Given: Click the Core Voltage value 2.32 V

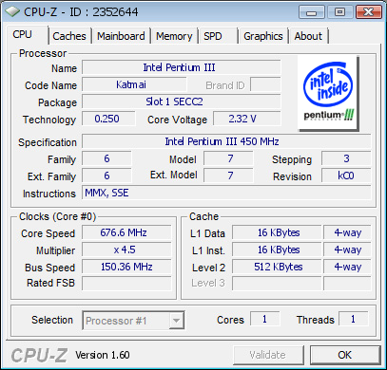Looking at the screenshot, I should (x=247, y=119).
